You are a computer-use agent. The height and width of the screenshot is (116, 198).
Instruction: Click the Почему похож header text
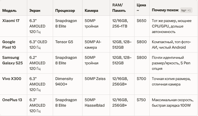(165, 10)
